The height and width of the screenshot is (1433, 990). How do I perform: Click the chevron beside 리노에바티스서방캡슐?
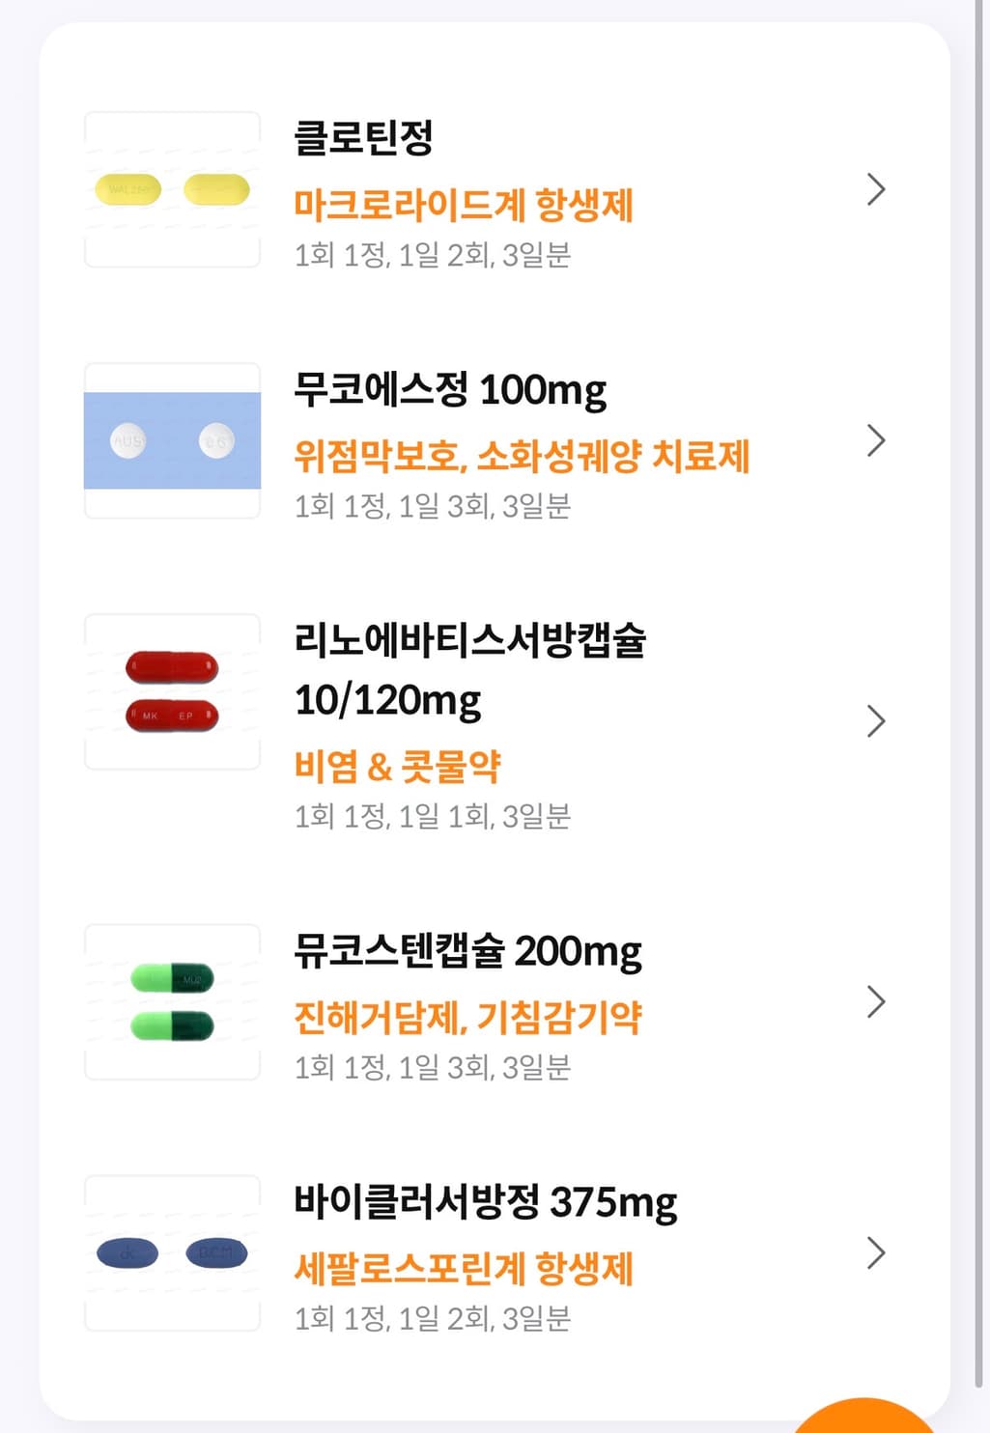click(x=875, y=721)
